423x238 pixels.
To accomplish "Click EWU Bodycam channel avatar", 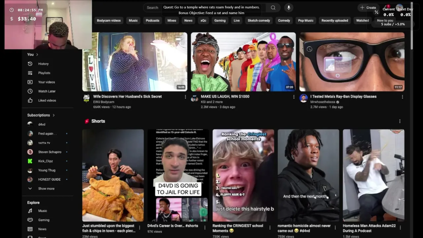I will pos(86,98).
